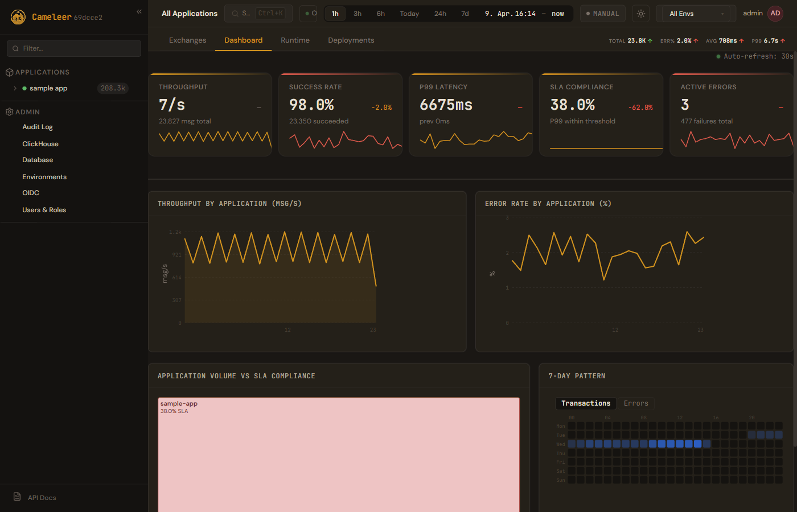Collapse the sidebar with the double-chevron icon

click(x=139, y=11)
